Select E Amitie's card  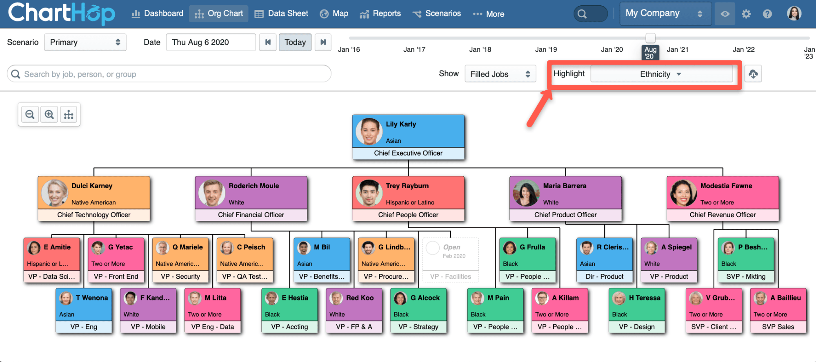click(x=52, y=260)
